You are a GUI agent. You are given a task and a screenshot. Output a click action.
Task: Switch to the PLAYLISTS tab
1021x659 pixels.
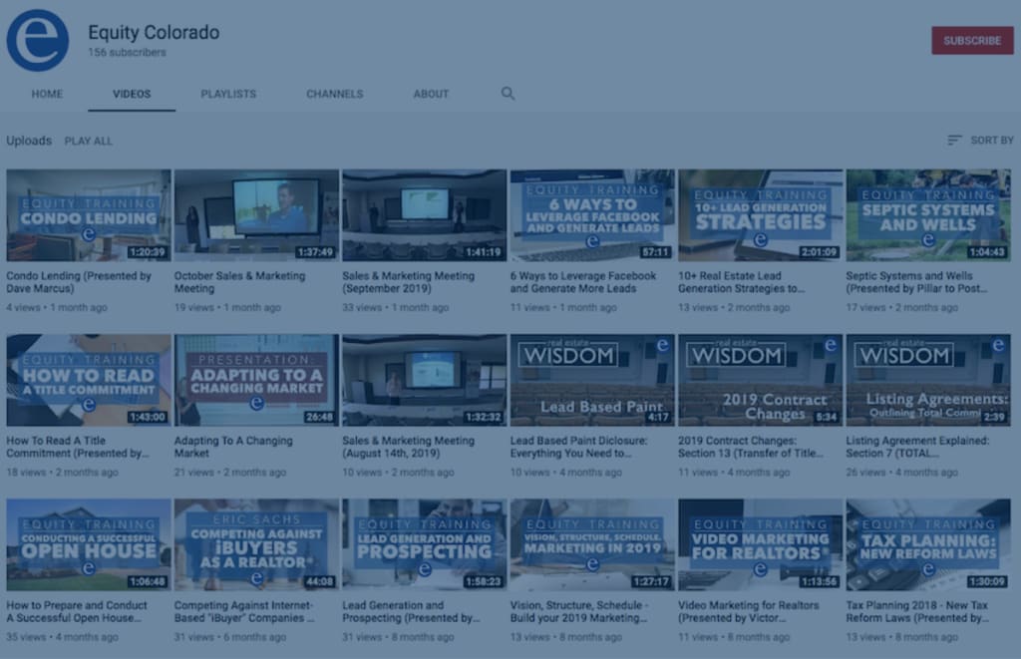tap(228, 94)
